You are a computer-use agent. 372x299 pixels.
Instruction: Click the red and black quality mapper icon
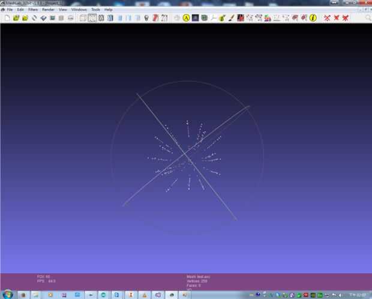coord(241,18)
